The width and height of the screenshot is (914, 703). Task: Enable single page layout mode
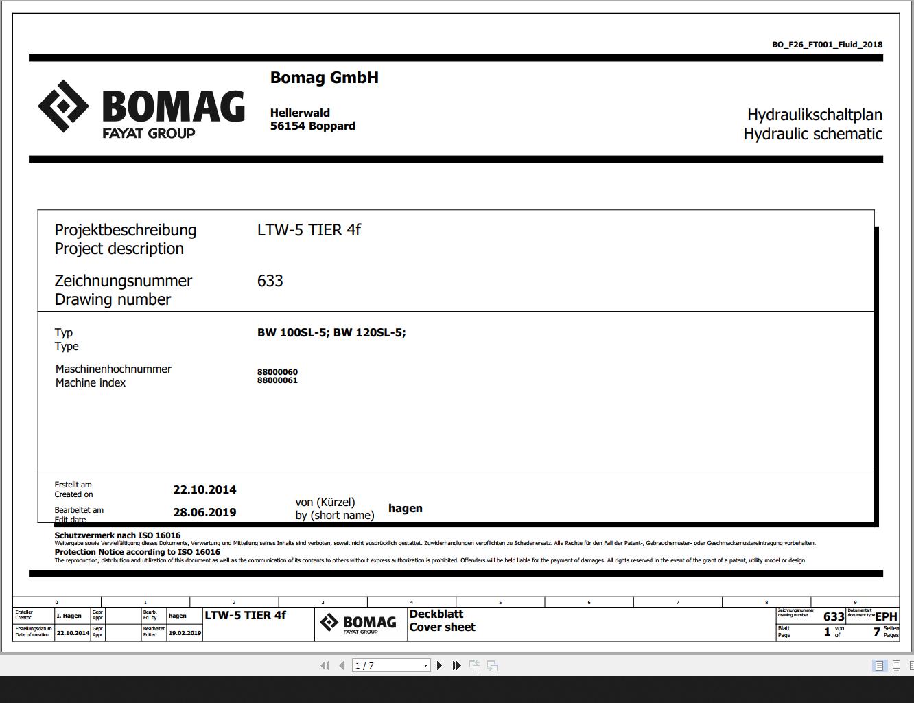879,665
